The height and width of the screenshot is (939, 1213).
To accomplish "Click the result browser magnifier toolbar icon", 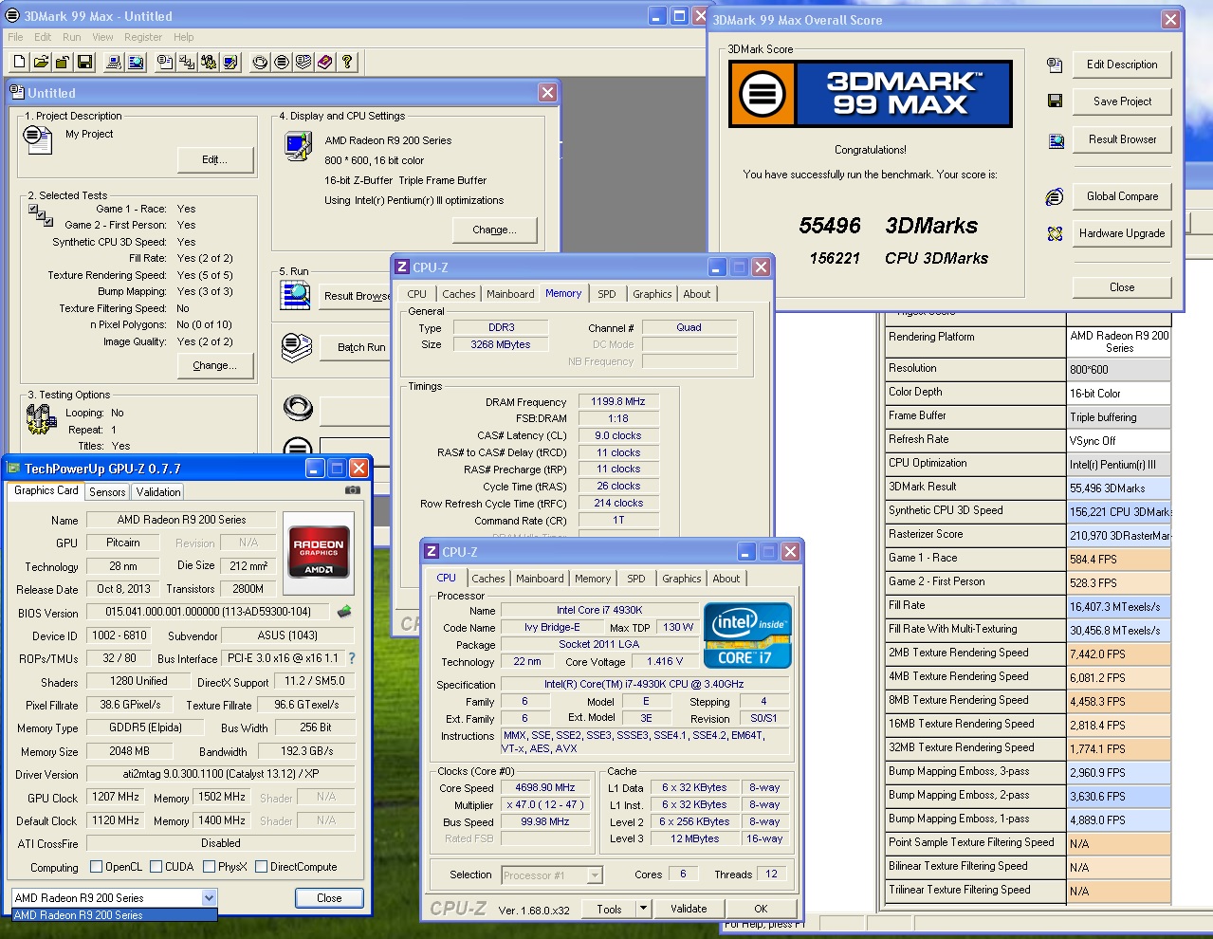I will coord(136,63).
